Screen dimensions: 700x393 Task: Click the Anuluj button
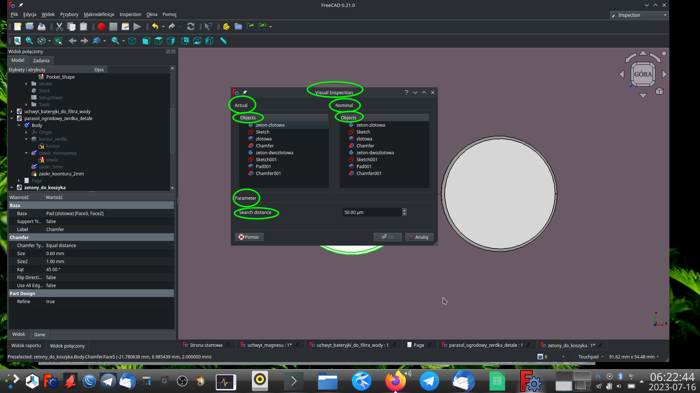click(419, 237)
